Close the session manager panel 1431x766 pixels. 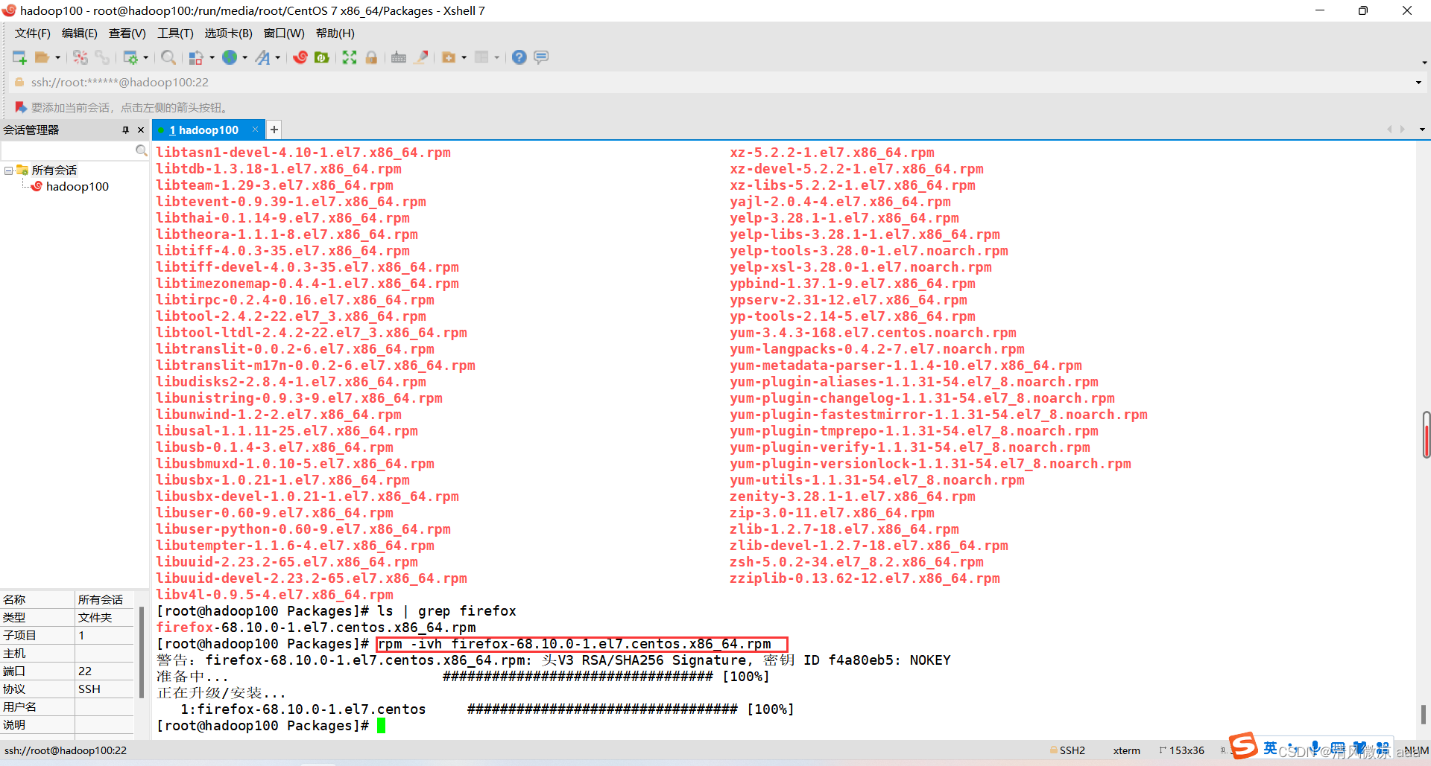141,130
